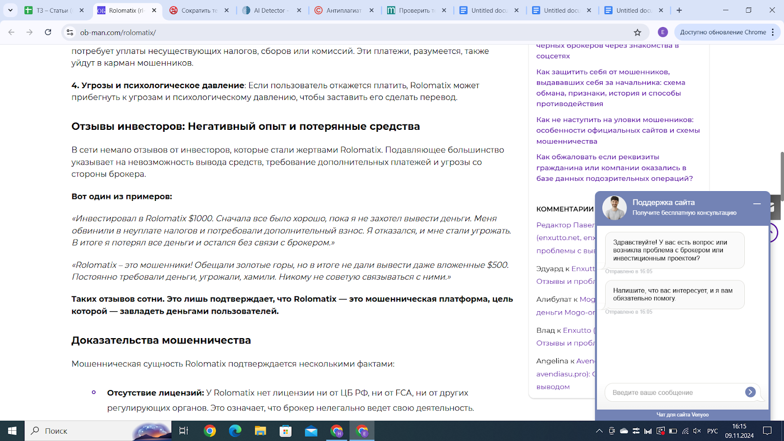Open the Windows Start menu

pyautogui.click(x=12, y=431)
